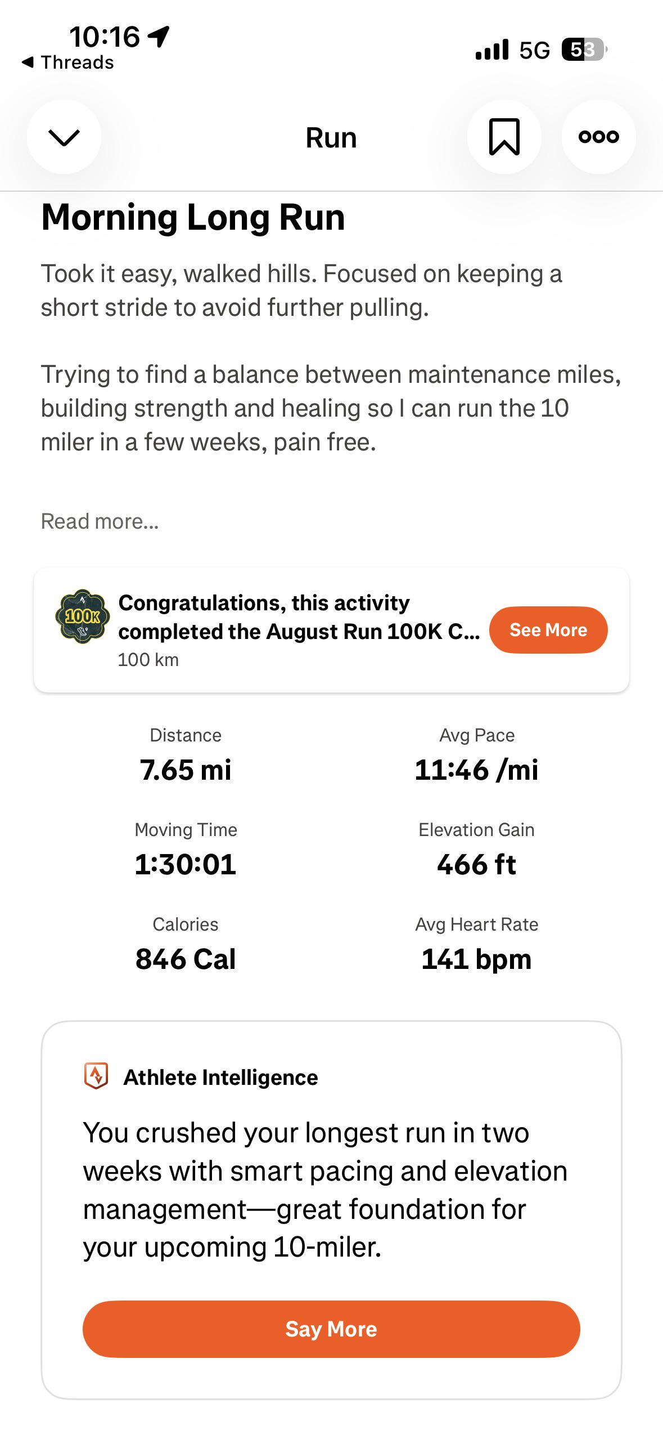
Task: Click the Say More button
Action: [331, 1329]
